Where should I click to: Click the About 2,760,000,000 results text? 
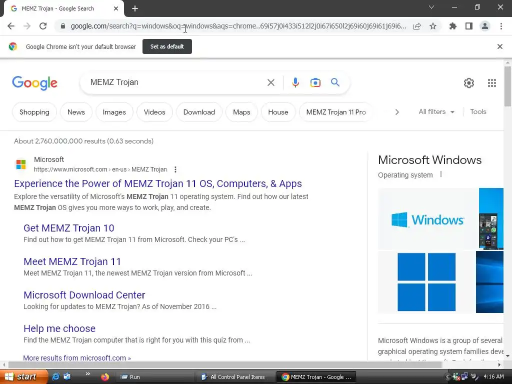83,141
